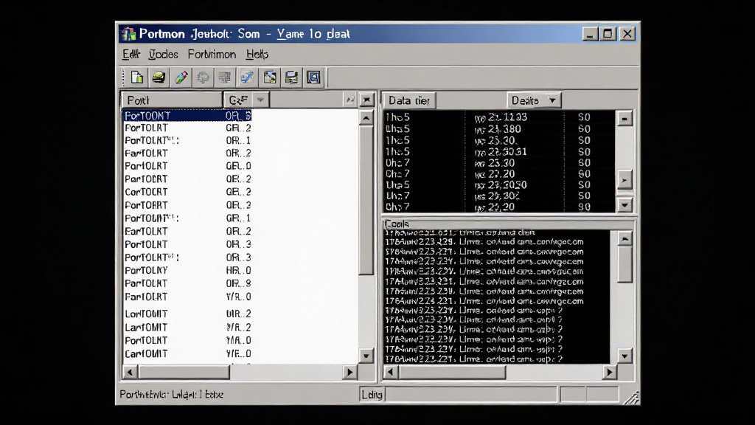Open the Help menu

(257, 55)
